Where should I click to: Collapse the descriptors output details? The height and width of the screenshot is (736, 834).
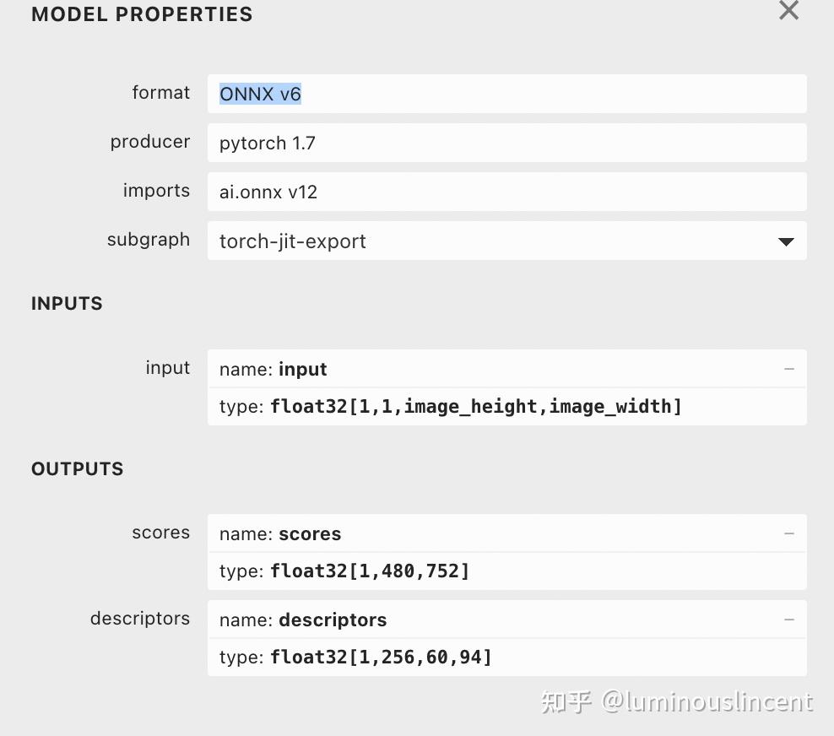tap(788, 620)
